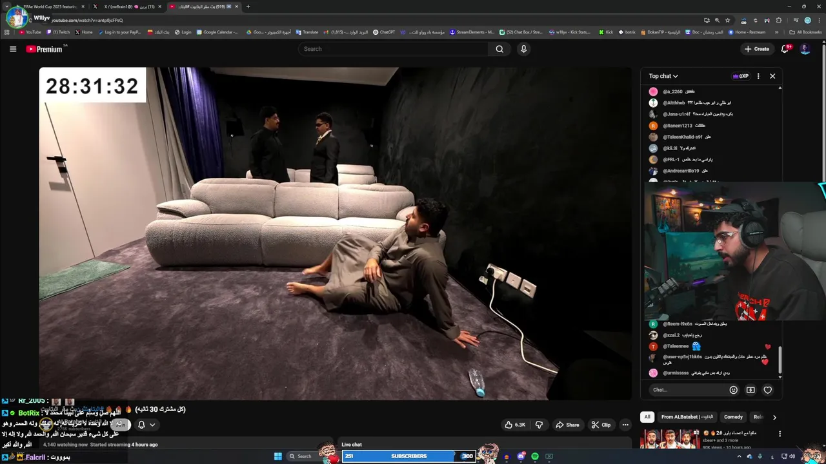The width and height of the screenshot is (826, 464).
Task: Click the YouTube search magnifier button
Action: [499, 49]
